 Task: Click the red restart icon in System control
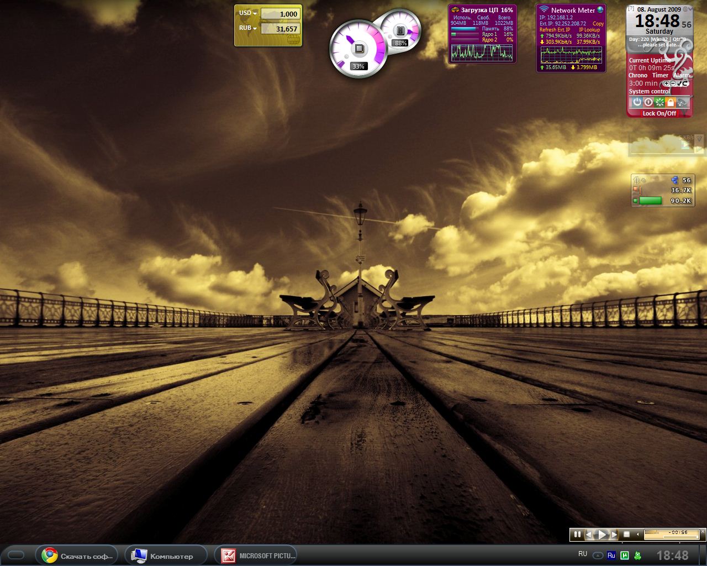click(x=648, y=102)
